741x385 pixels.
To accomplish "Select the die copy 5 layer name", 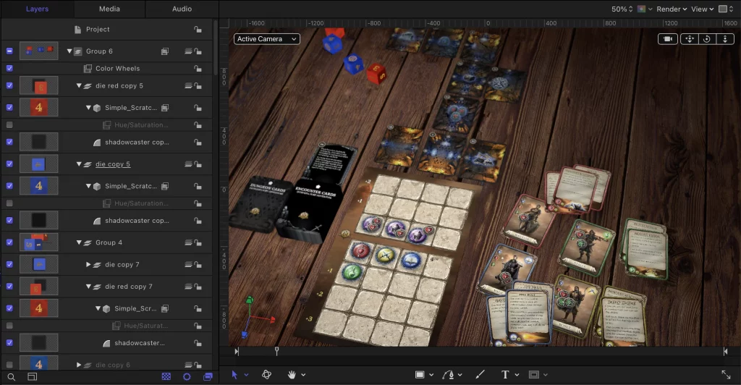I will pyautogui.click(x=113, y=164).
